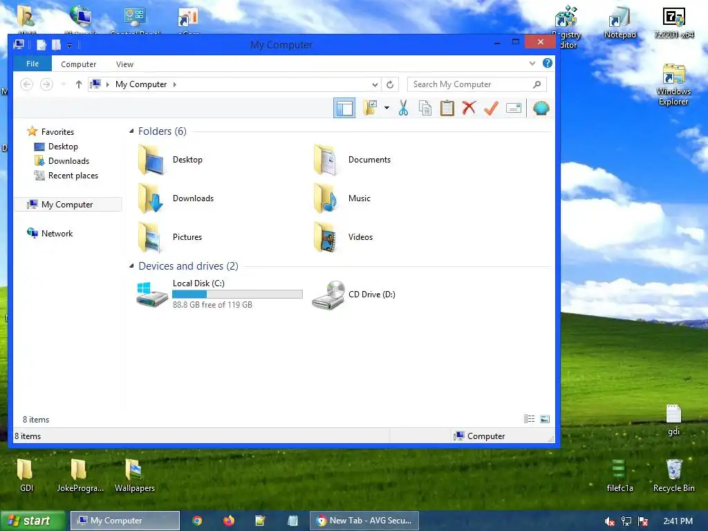Toggle the navigation pane toolbar button
708x531 pixels.
344,109
